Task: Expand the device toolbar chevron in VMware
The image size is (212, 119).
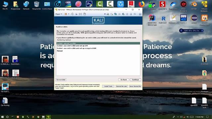Action: [105, 14]
